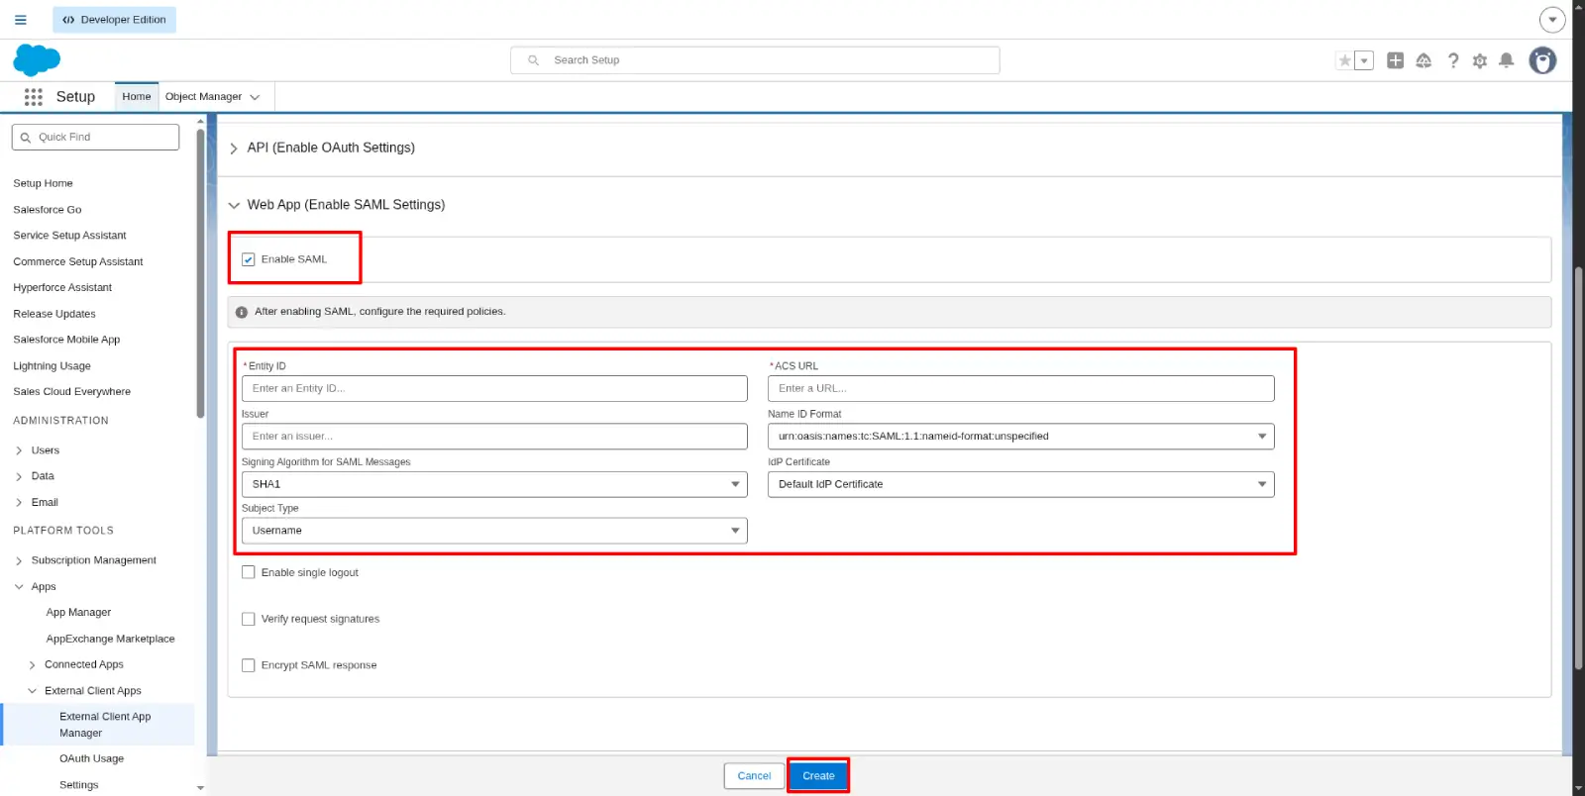1585x796 pixels.
Task: Click the ACS URL input field
Action: click(1020, 388)
